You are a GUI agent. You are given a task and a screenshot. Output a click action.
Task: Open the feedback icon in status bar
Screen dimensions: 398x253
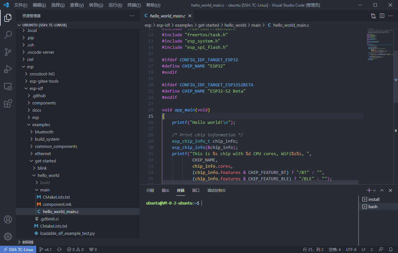click(x=381, y=249)
